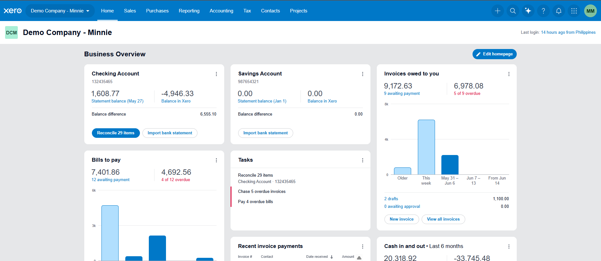Open Checking Account Balance in Xero link
This screenshot has height=261, width=601.
click(x=176, y=101)
